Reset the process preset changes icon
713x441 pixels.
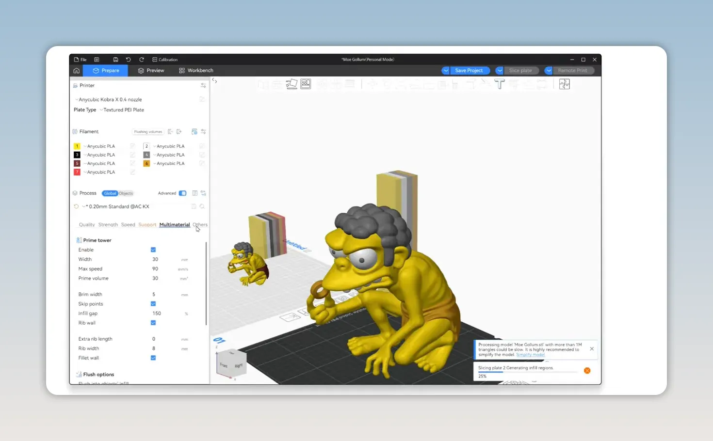(x=76, y=206)
